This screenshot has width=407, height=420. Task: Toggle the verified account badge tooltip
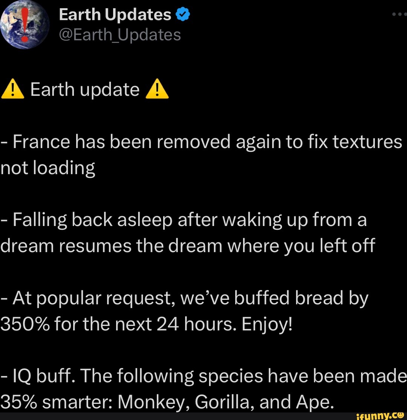click(182, 14)
